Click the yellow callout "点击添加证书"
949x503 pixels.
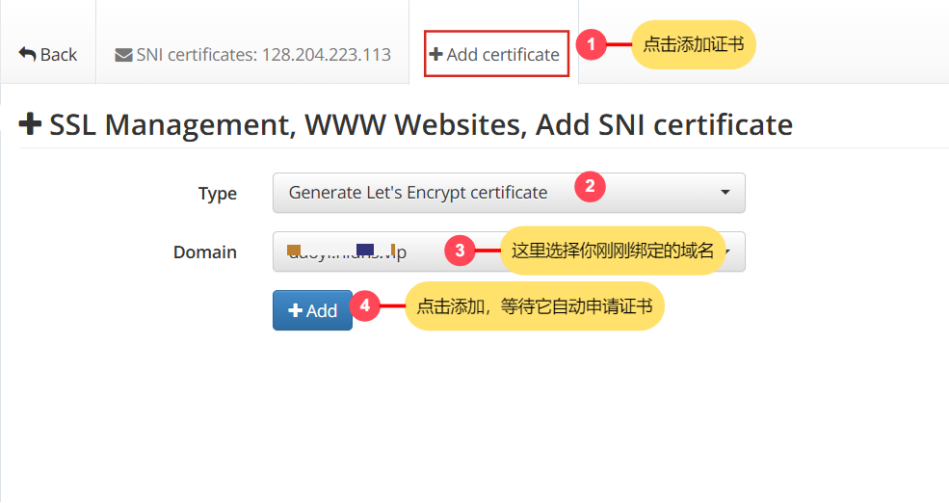(x=694, y=44)
